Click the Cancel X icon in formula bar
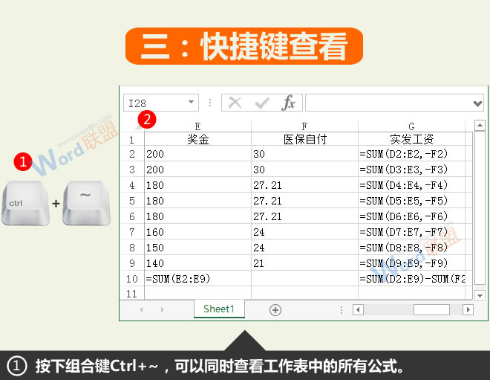Screen dimensions: 490x380 [235, 103]
